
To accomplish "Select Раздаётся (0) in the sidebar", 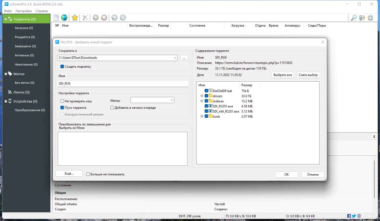I will pos(25,37).
